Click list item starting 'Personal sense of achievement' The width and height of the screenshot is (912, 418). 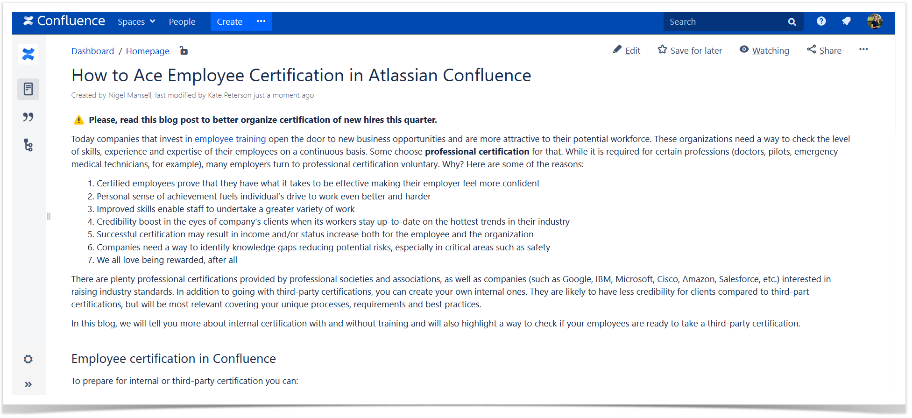pyautogui.click(x=264, y=197)
